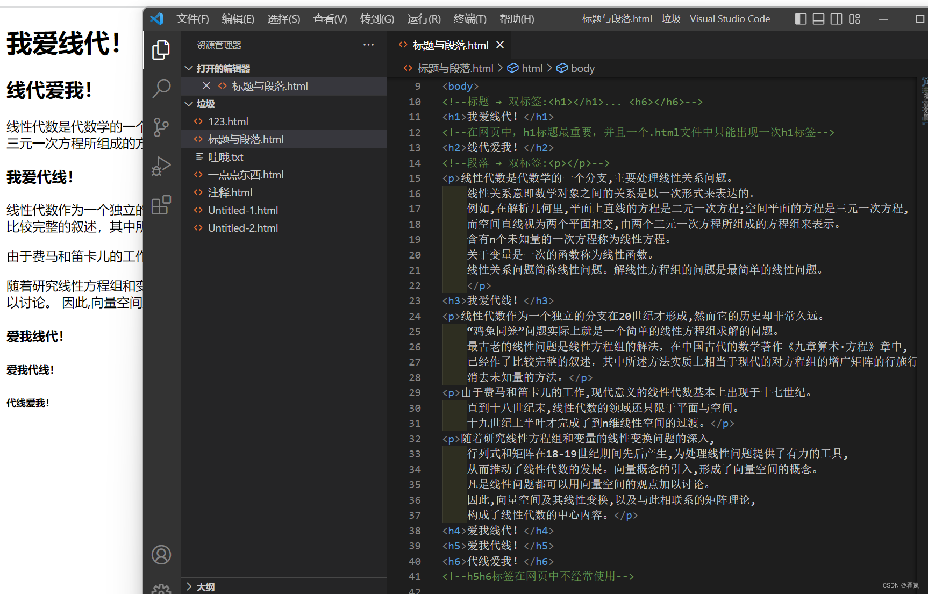The image size is (928, 594).
Task: Open the Accounts menu icon
Action: point(161,555)
